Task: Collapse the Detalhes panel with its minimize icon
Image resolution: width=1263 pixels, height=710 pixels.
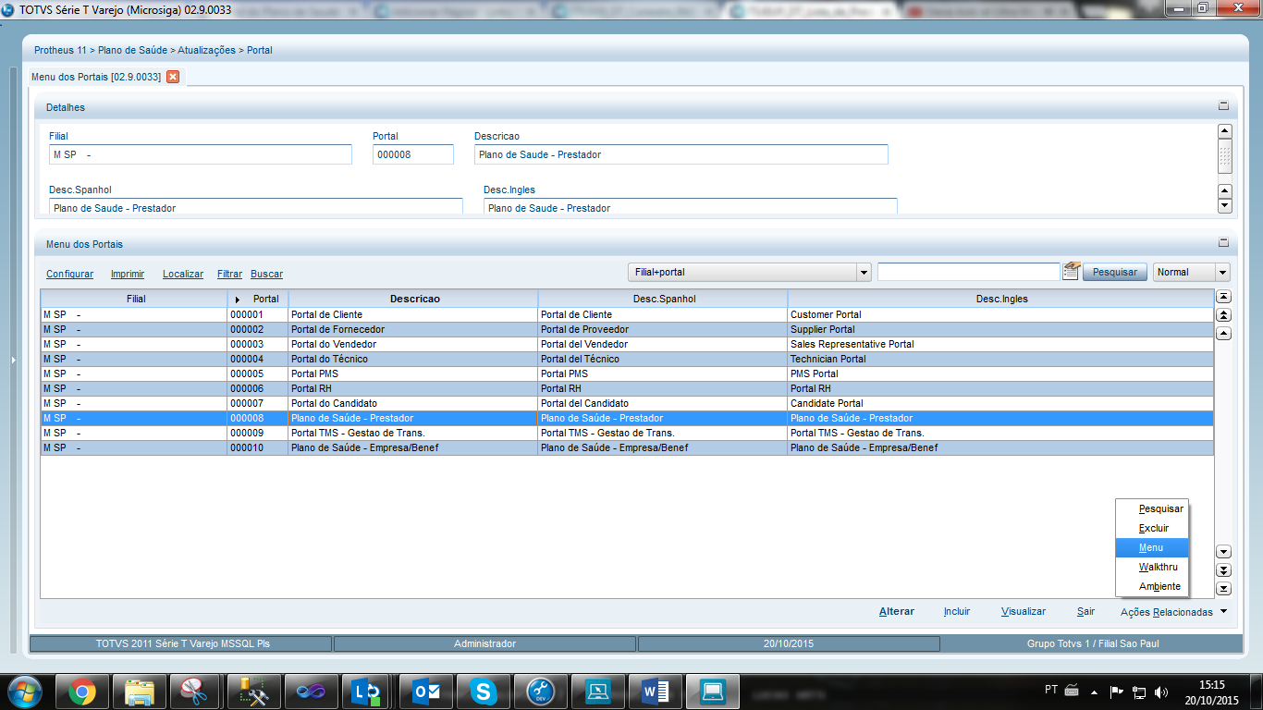Action: 1223,106
